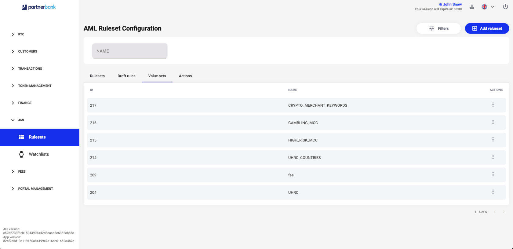Viewport: 513px width, 249px height.
Task: Click the power logout icon
Action: pos(505,7)
